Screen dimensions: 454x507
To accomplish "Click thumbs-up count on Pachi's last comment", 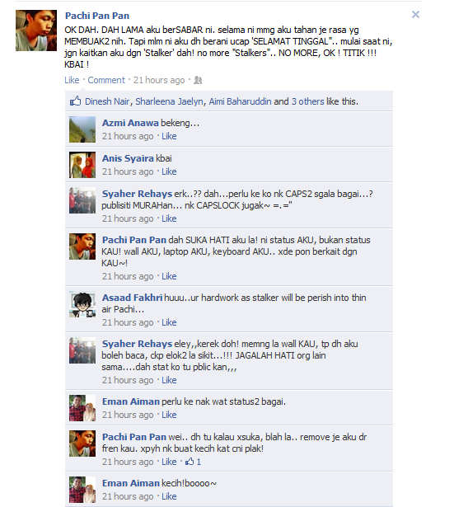I will pyautogui.click(x=194, y=462).
